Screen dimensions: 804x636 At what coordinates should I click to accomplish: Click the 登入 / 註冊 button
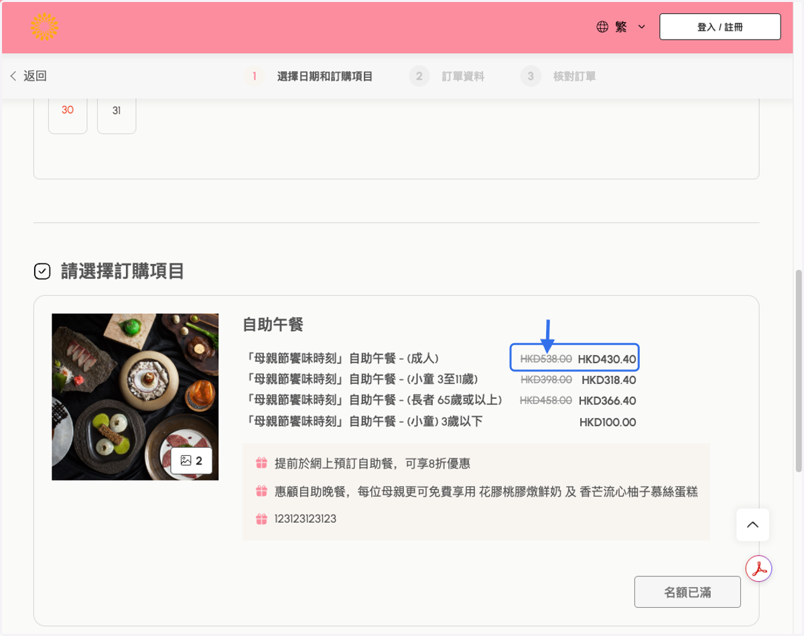720,27
